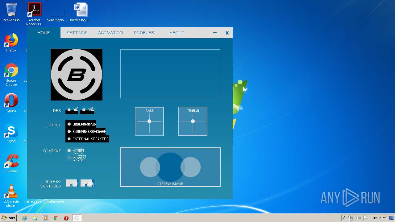Launch Firefox from desktop
The height and width of the screenshot is (222, 395).
coord(11,43)
